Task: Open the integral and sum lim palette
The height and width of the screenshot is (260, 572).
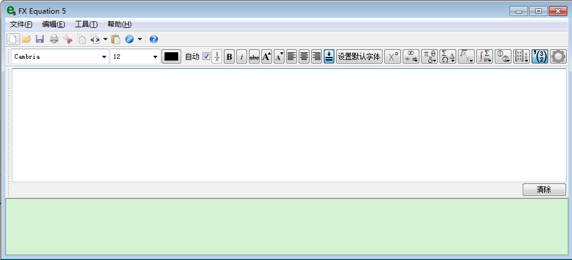Action: (485, 56)
